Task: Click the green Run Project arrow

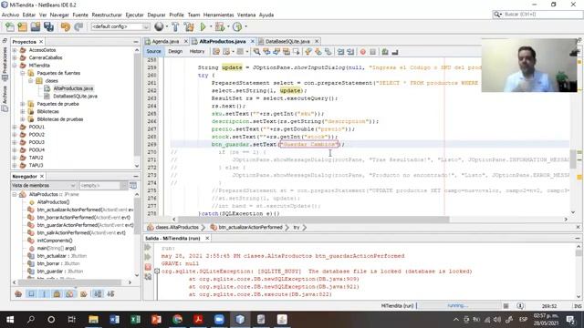Action: [x=203, y=26]
